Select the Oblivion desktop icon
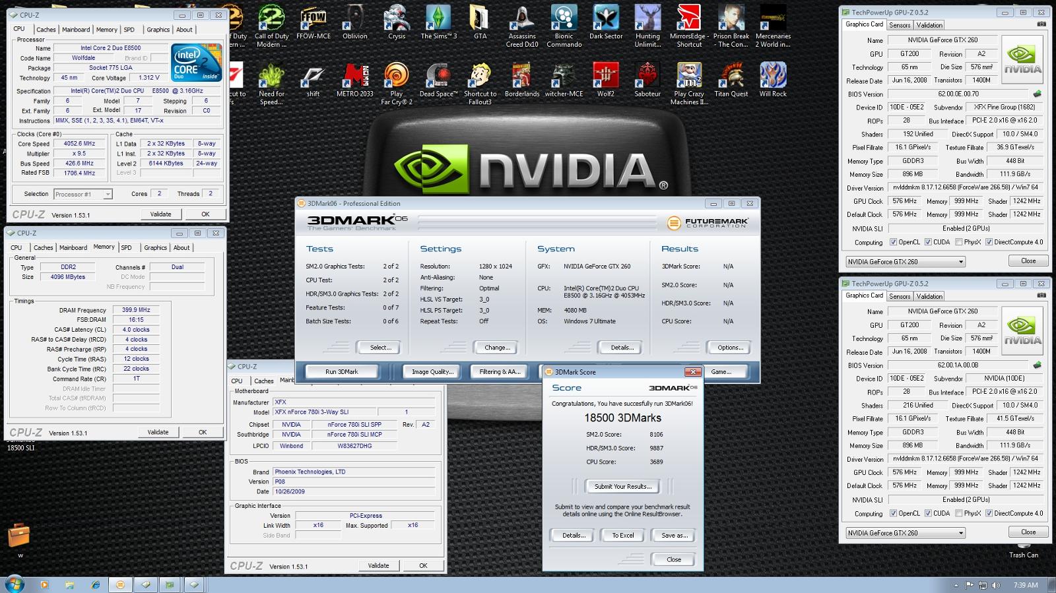Viewport: 1056px width, 593px height. 355,22
